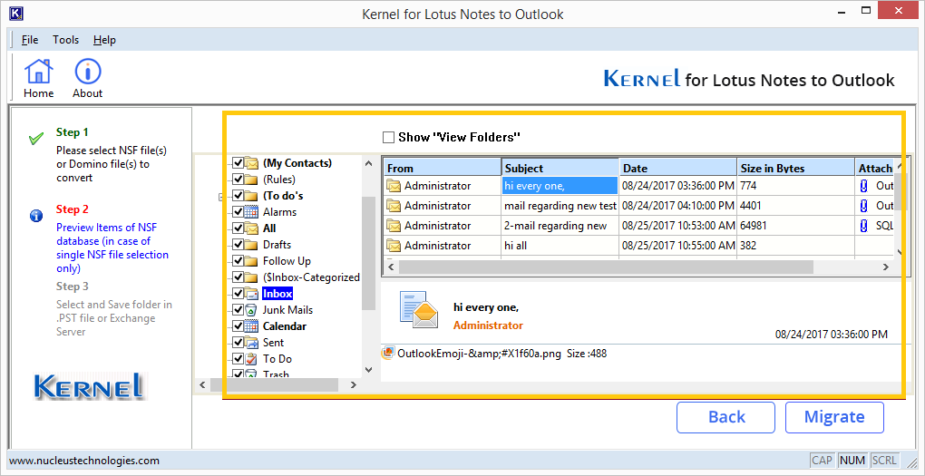Click the OutlookEmoji png attachment name
The width and height of the screenshot is (925, 476).
(480, 354)
